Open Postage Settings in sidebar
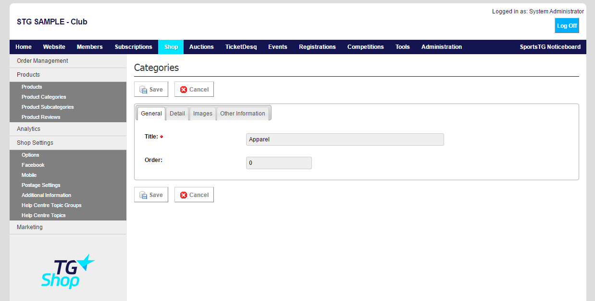Screen dimensions: 595x301 [x=41, y=185]
